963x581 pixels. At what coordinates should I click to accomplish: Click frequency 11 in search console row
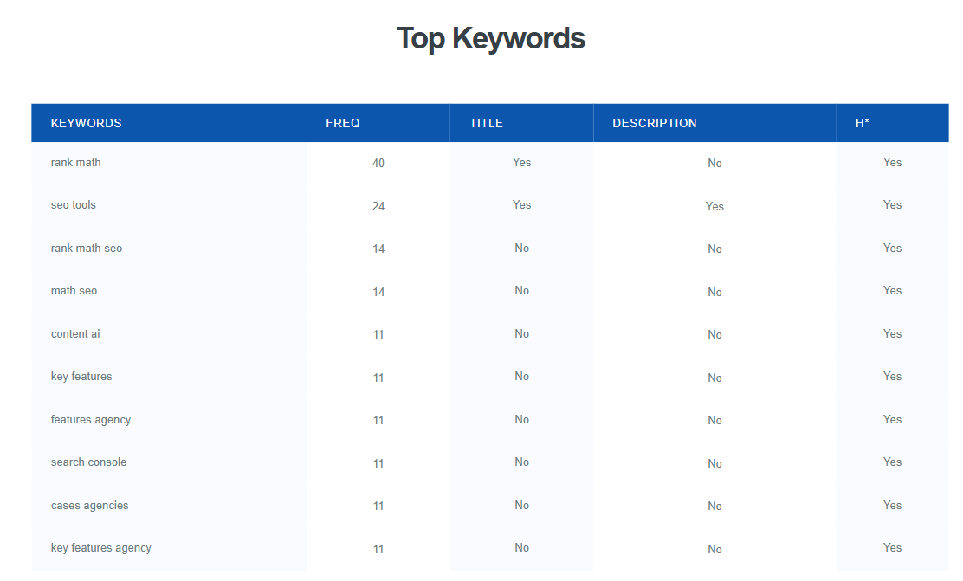pyautogui.click(x=378, y=464)
